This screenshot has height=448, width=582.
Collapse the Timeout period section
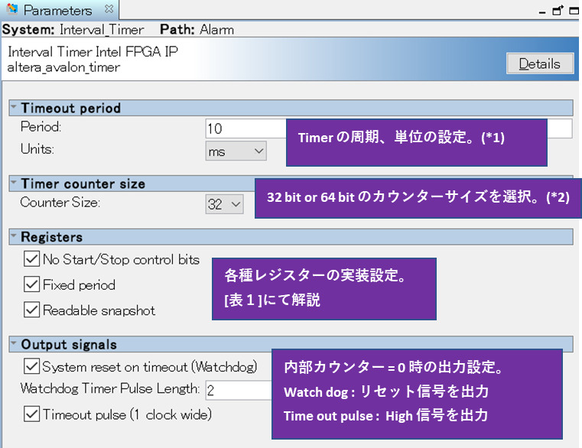14,108
